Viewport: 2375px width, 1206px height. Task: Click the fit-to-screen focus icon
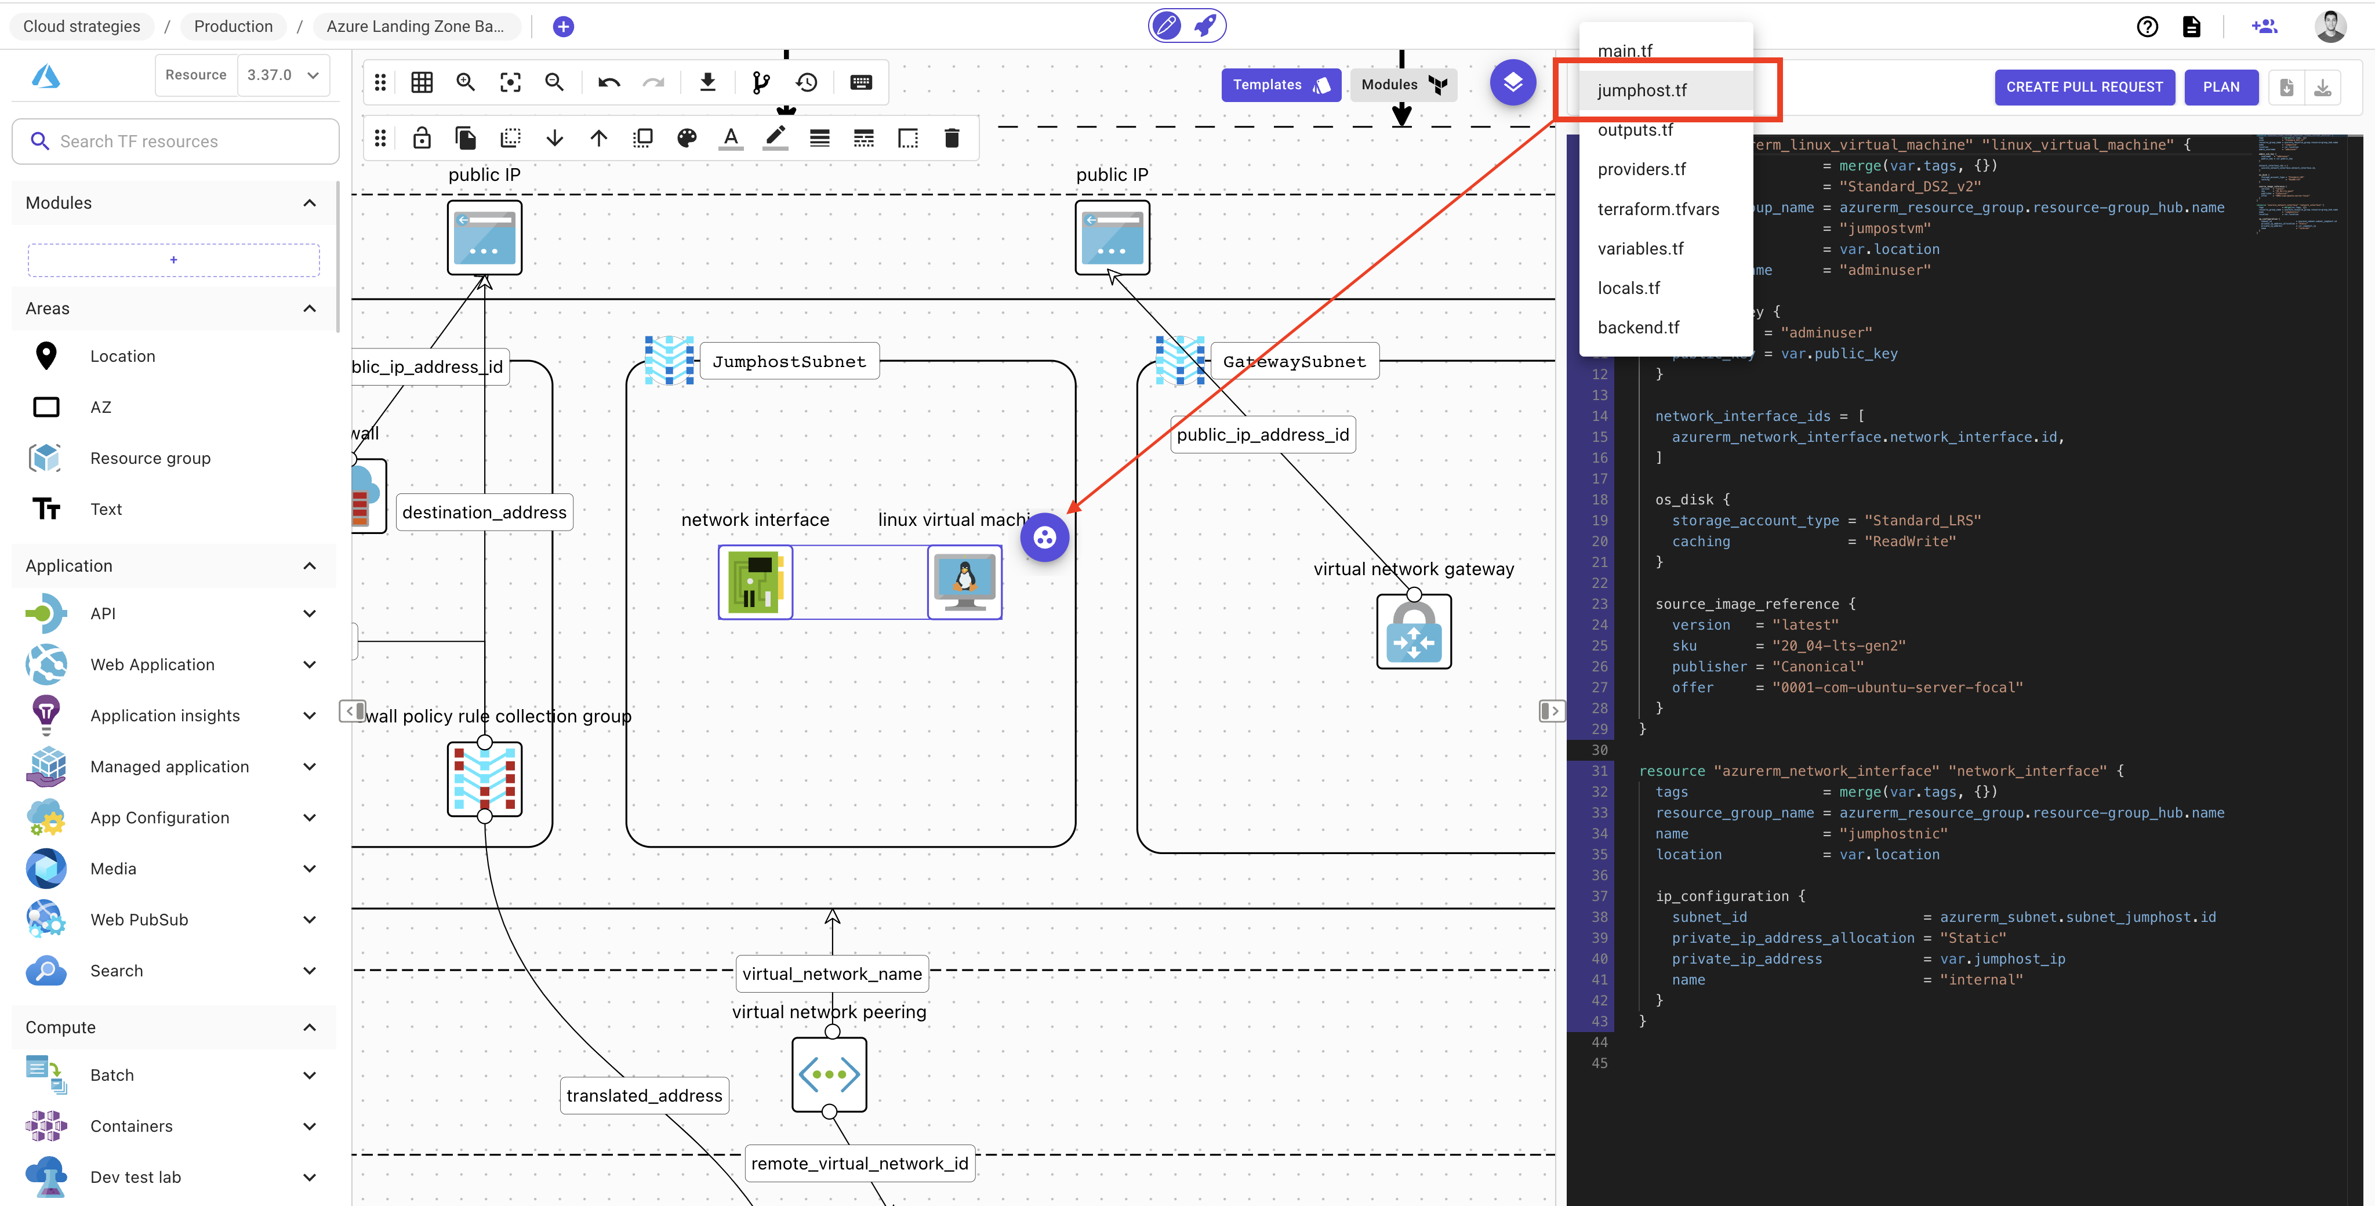pos(510,82)
